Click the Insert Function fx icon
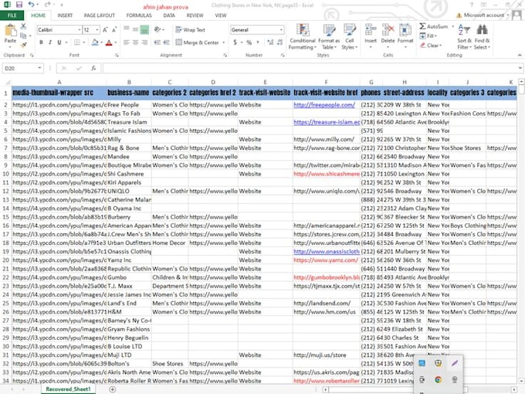The image size is (525, 394). tap(93, 68)
